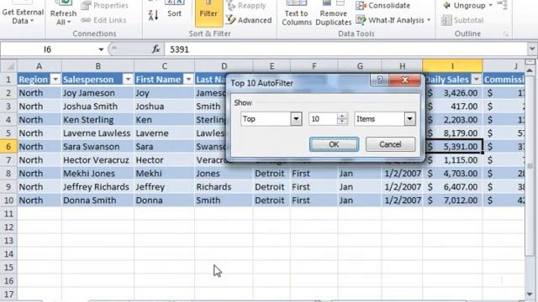Select row 12 header
538x302 pixels.
(8, 227)
